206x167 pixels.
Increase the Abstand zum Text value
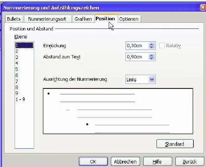click(x=151, y=56)
